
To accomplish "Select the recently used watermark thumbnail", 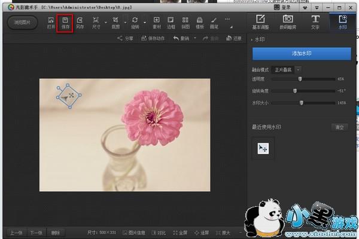I will coord(263,148).
